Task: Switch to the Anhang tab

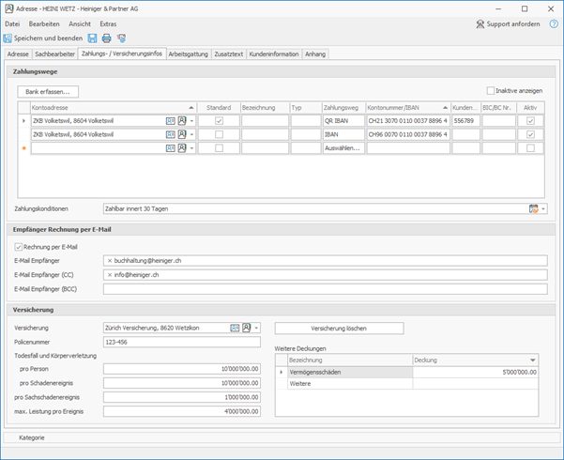Action: click(315, 54)
